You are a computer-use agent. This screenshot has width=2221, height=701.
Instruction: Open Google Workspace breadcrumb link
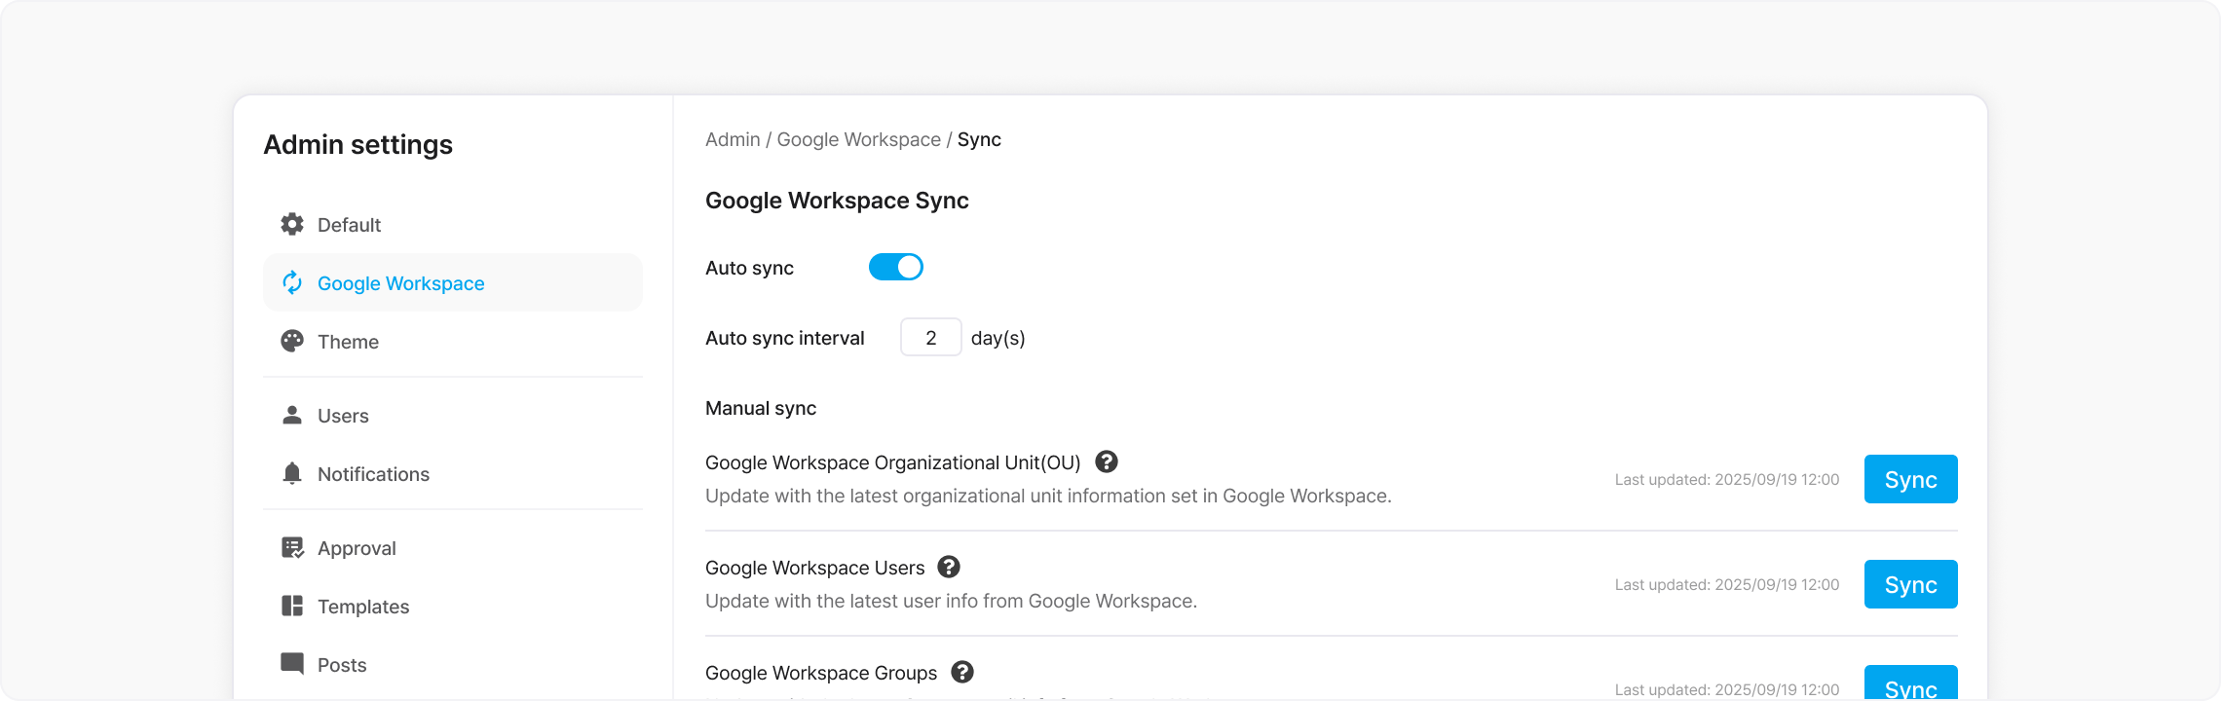point(859,139)
